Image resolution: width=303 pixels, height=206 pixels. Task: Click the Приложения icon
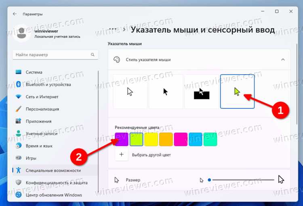pyautogui.click(x=19, y=121)
